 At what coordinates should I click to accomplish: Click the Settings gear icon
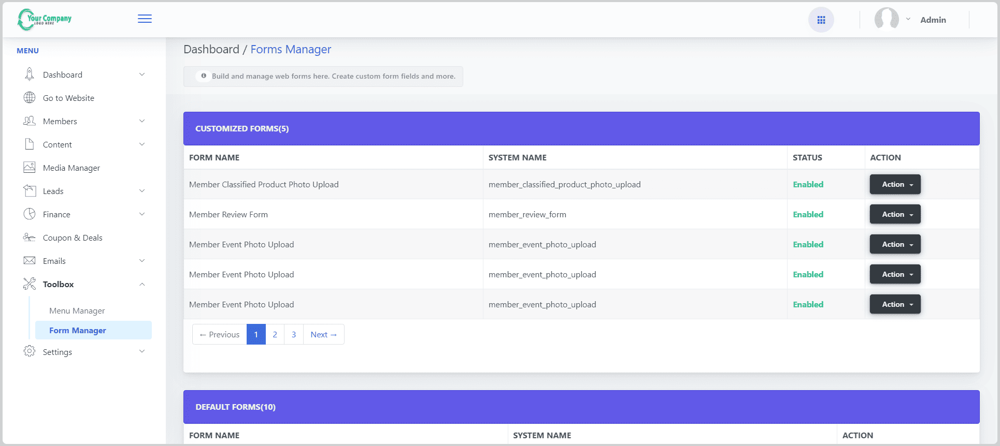[x=30, y=352]
